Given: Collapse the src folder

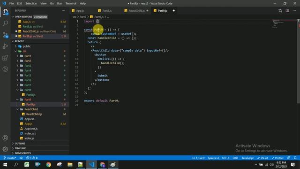Looking at the screenshot, I should 24,51.
